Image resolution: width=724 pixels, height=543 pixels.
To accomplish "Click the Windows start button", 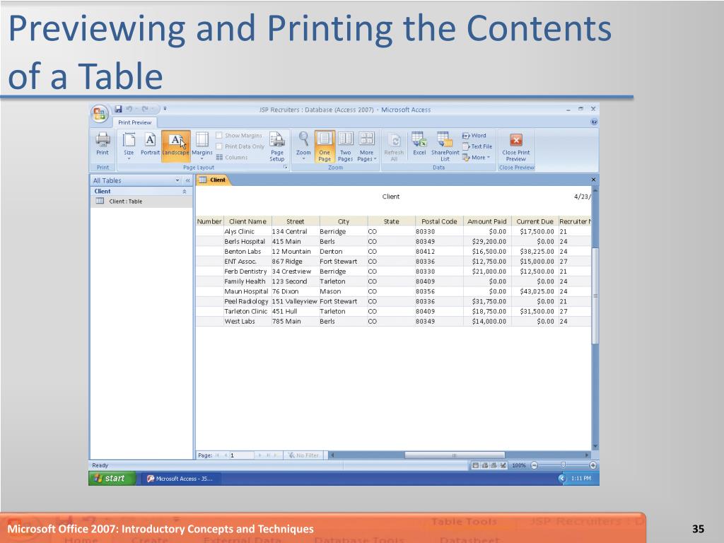I will [112, 479].
